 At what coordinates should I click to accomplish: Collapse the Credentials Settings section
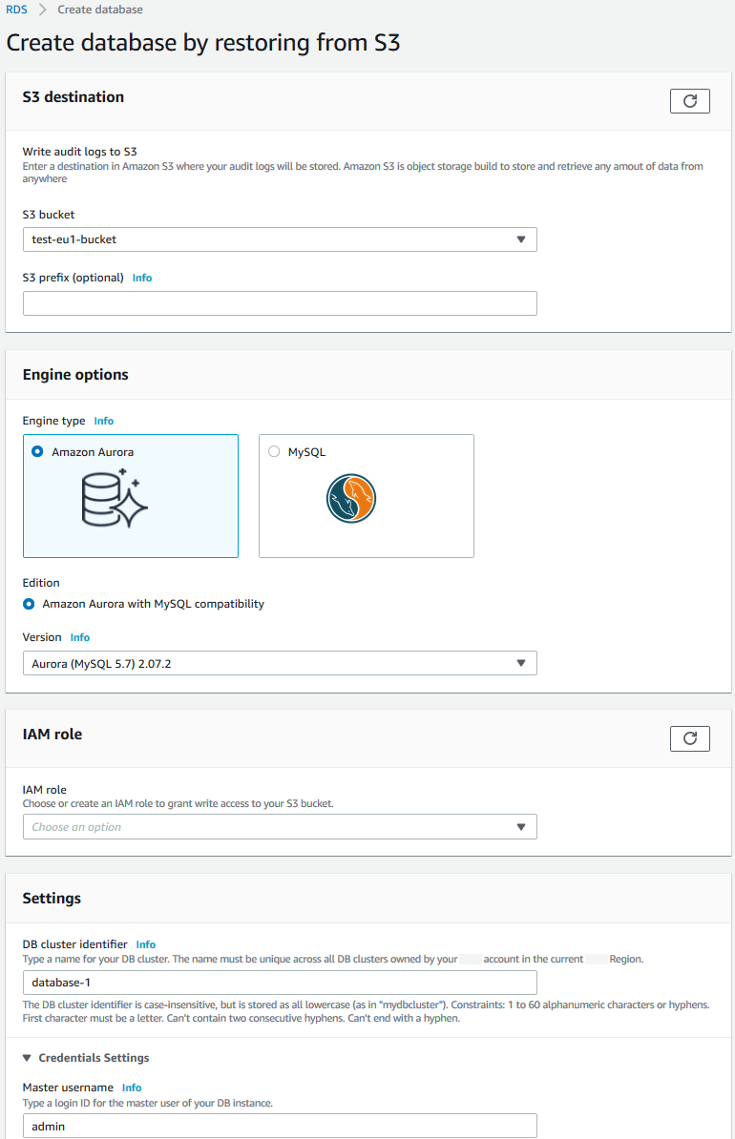(x=28, y=1058)
